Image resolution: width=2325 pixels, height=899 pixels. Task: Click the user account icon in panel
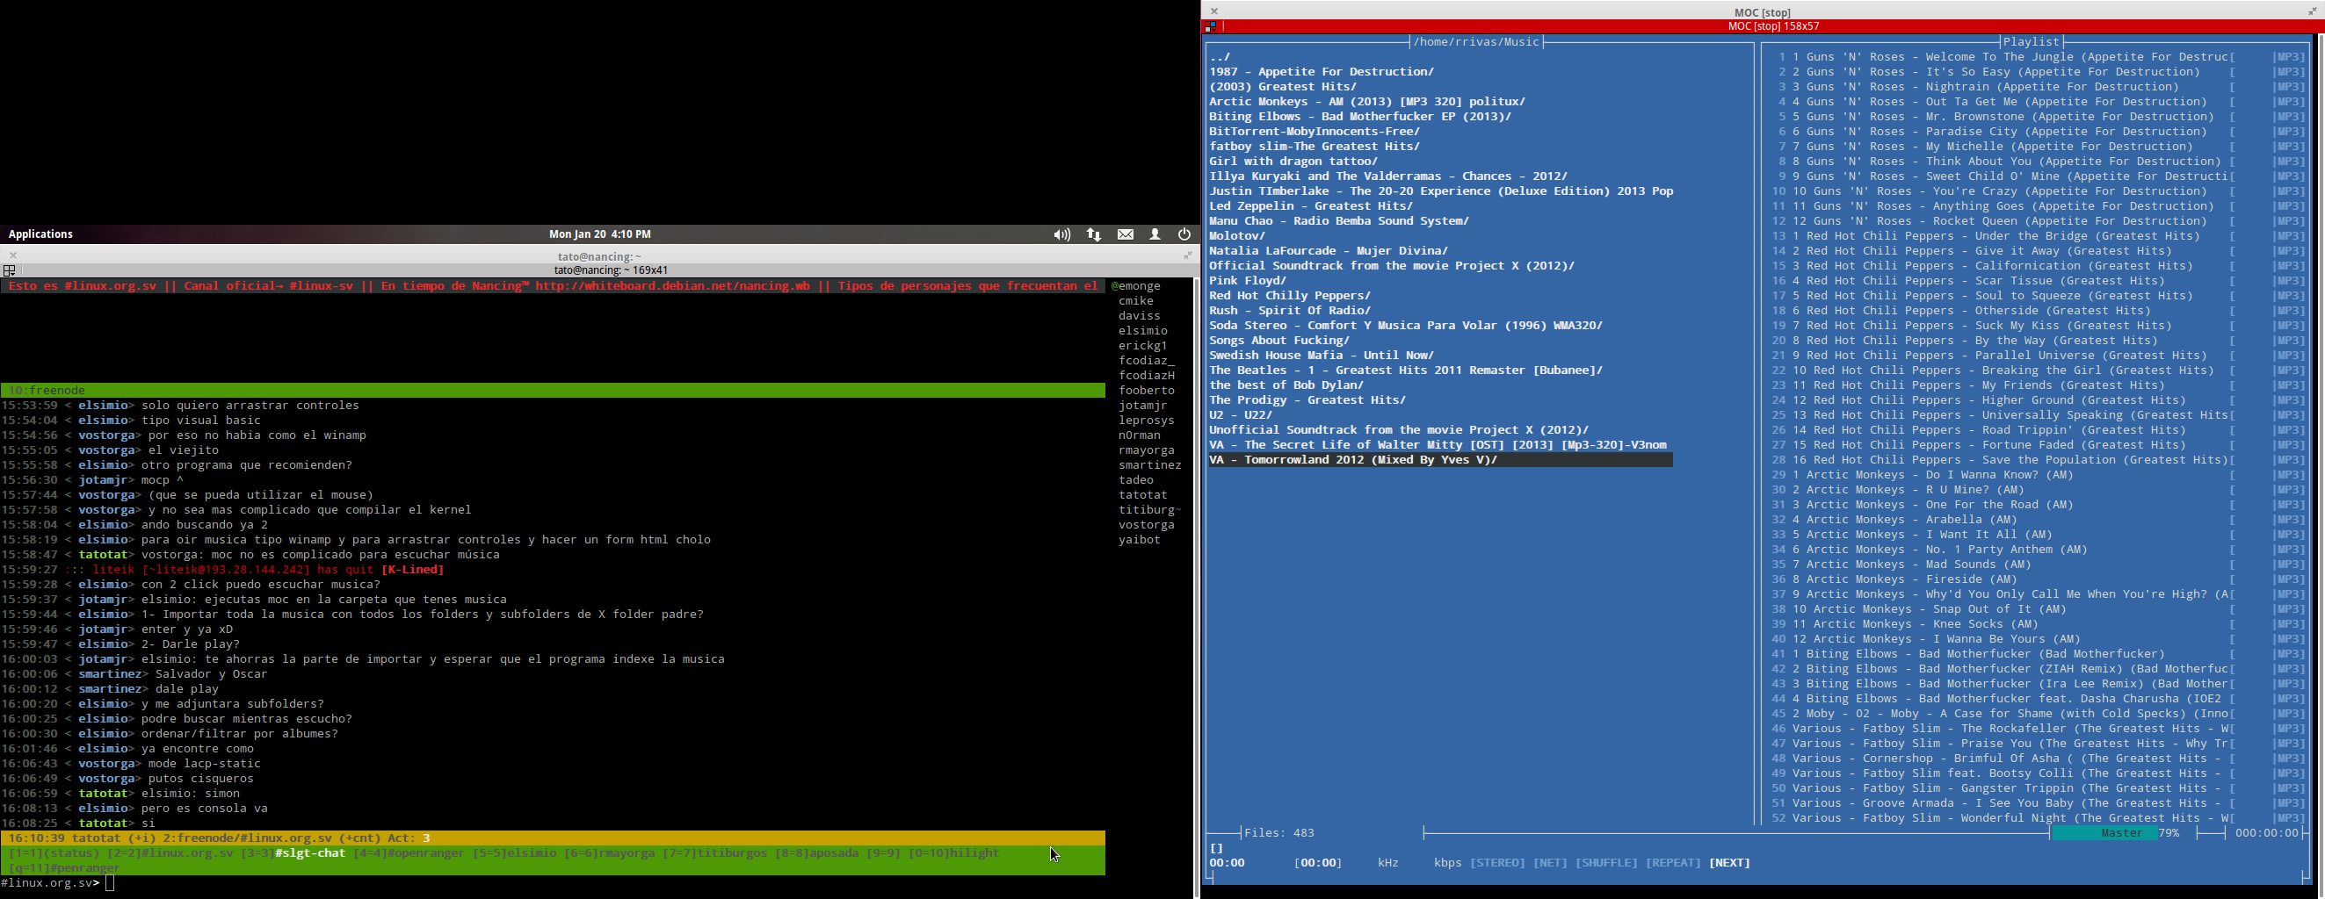1155,234
